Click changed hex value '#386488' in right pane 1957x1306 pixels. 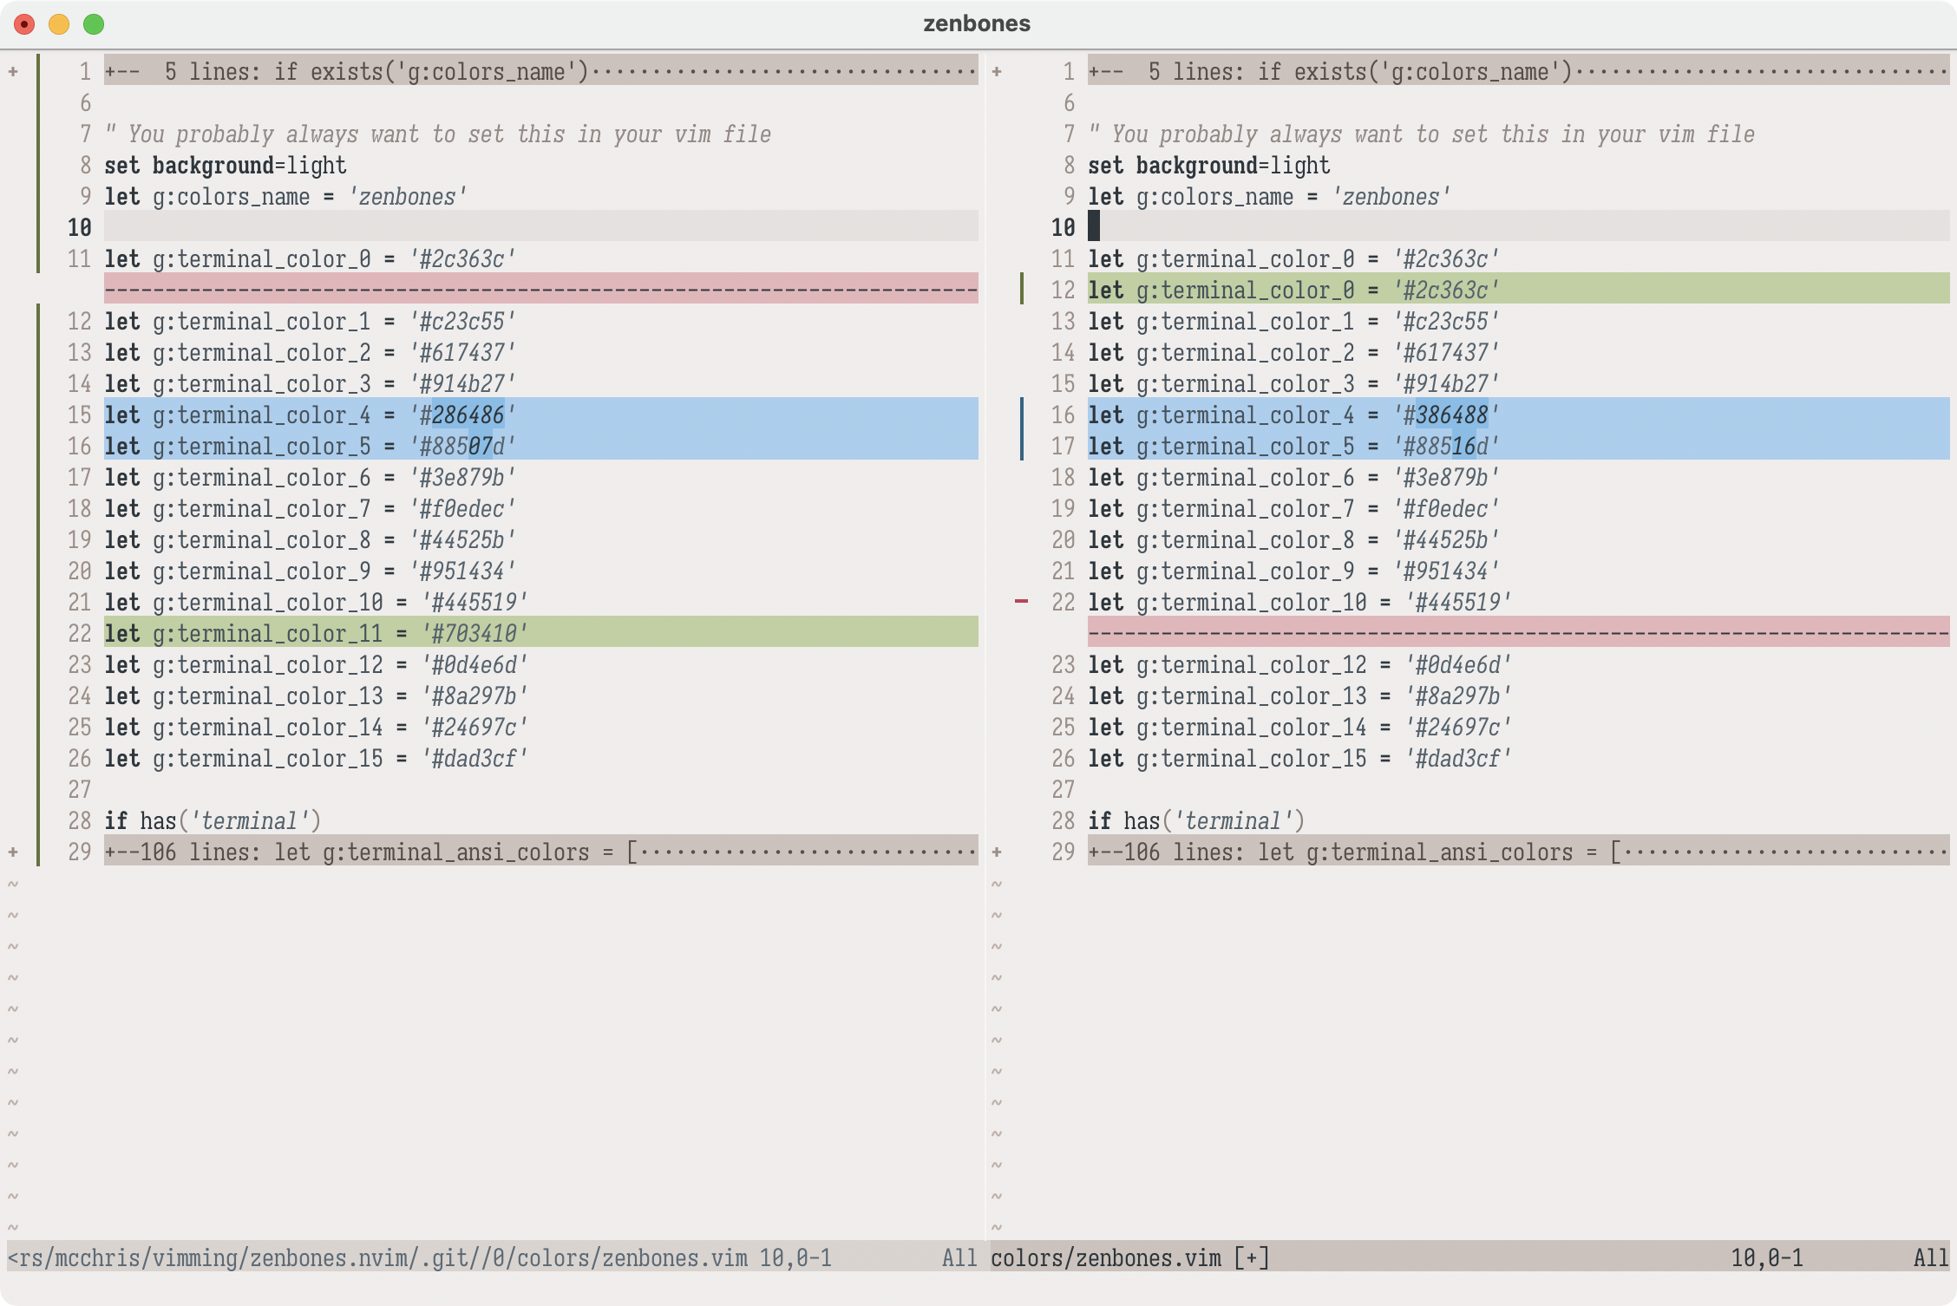pyautogui.click(x=1446, y=415)
